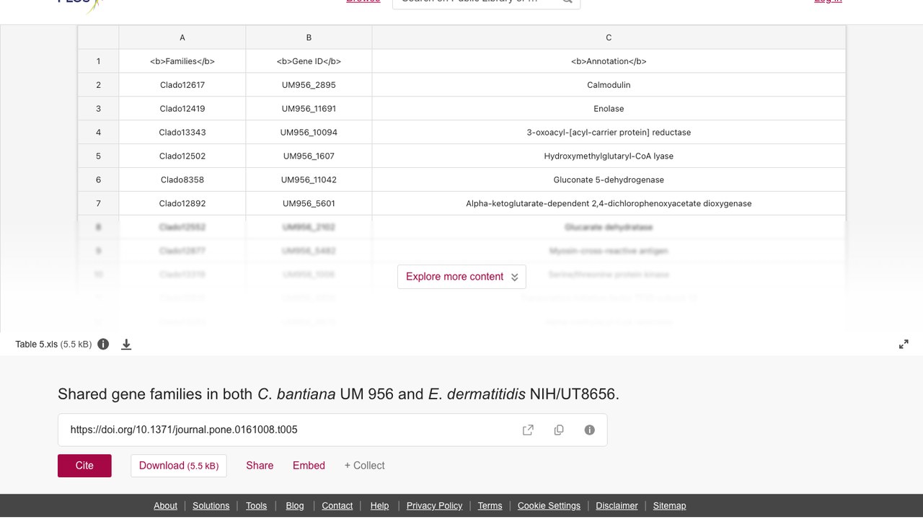Click + Collect

point(364,466)
